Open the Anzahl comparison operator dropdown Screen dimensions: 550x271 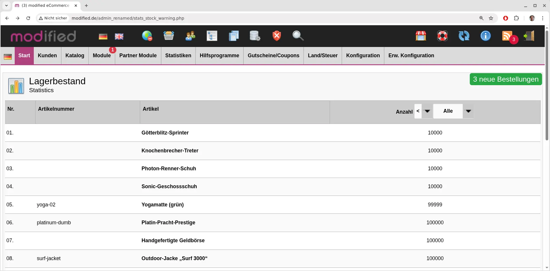(423, 111)
